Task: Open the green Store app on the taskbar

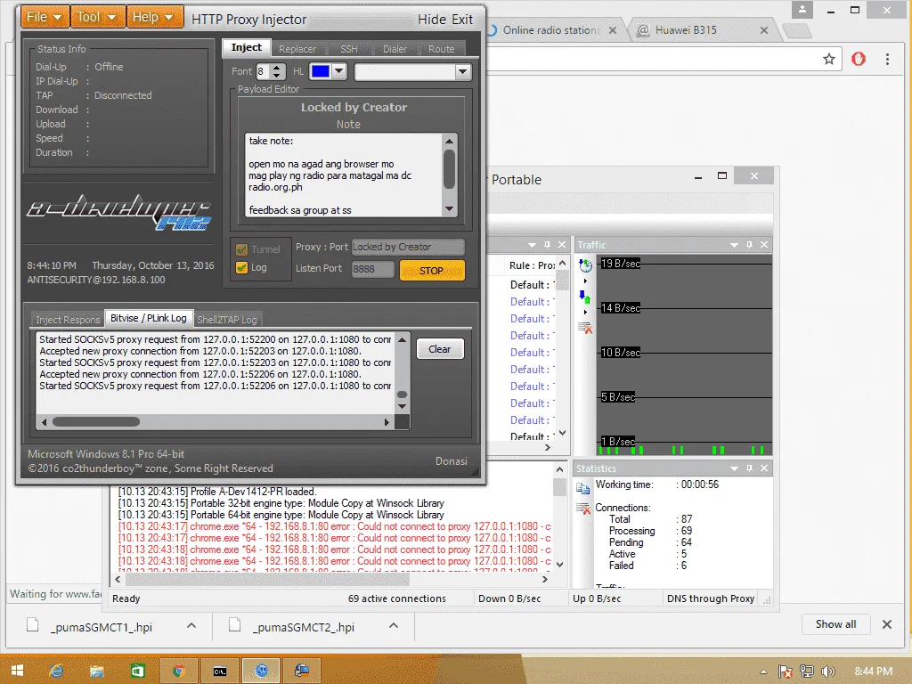Action: (x=137, y=671)
